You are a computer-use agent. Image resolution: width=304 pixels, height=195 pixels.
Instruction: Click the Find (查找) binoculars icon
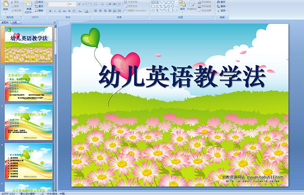pyautogui.click(x=218, y=2)
